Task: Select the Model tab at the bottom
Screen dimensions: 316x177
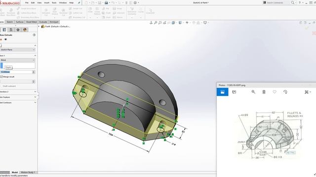Action: pyautogui.click(x=15, y=173)
